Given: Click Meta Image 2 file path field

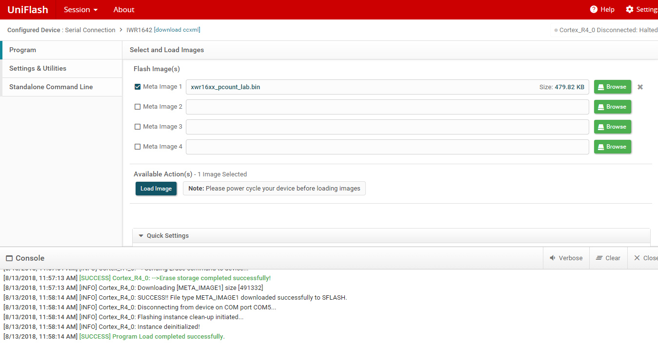Looking at the screenshot, I should click(387, 107).
